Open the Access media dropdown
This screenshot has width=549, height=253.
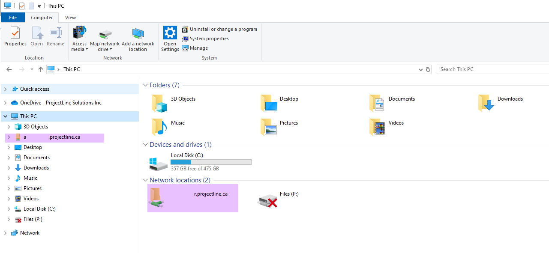pos(79,39)
